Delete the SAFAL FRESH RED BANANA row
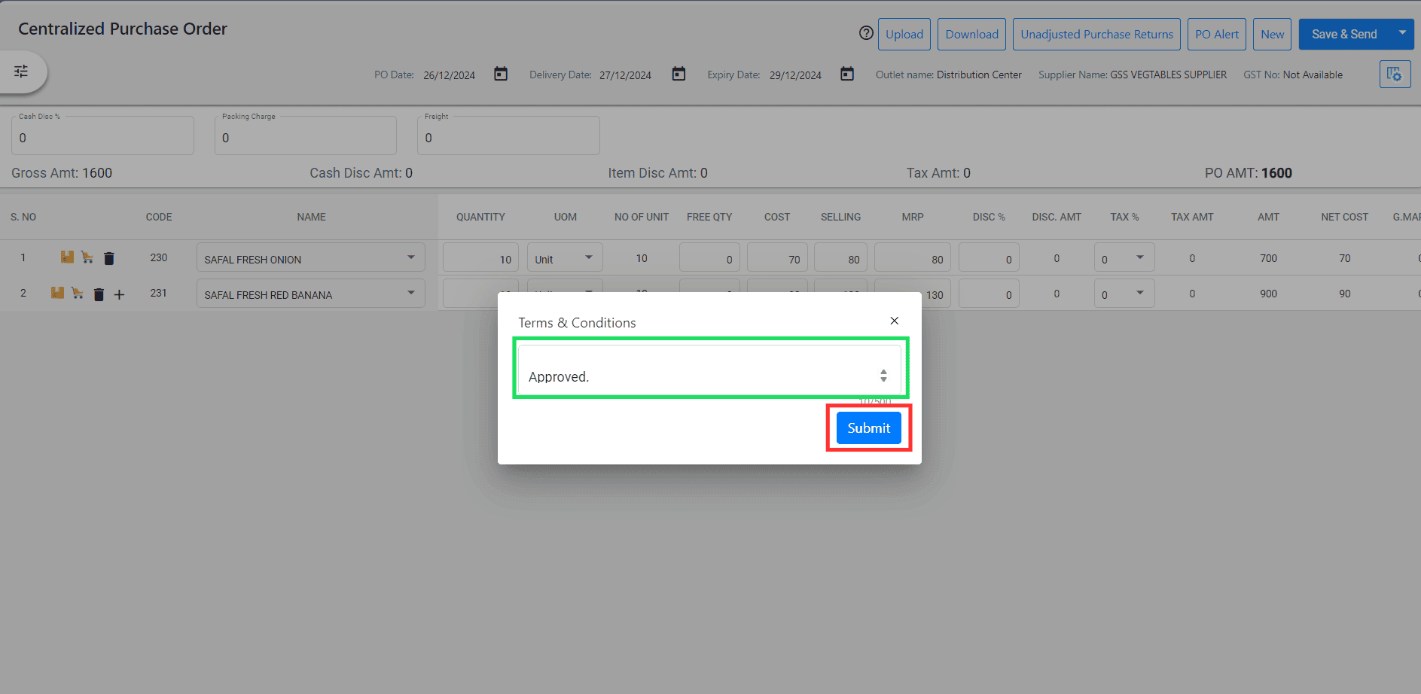This screenshot has height=694, width=1421. 99,294
